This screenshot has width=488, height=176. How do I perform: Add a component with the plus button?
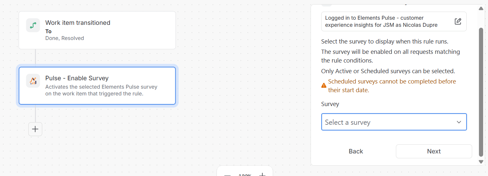[35, 129]
